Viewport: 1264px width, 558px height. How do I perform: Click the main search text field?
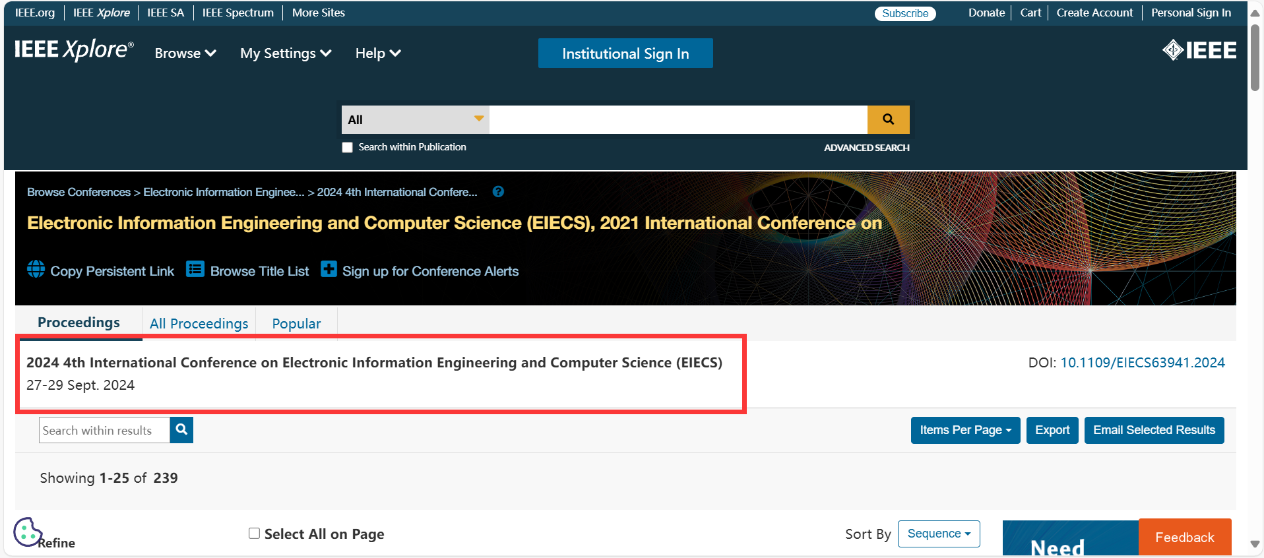pyautogui.click(x=678, y=119)
